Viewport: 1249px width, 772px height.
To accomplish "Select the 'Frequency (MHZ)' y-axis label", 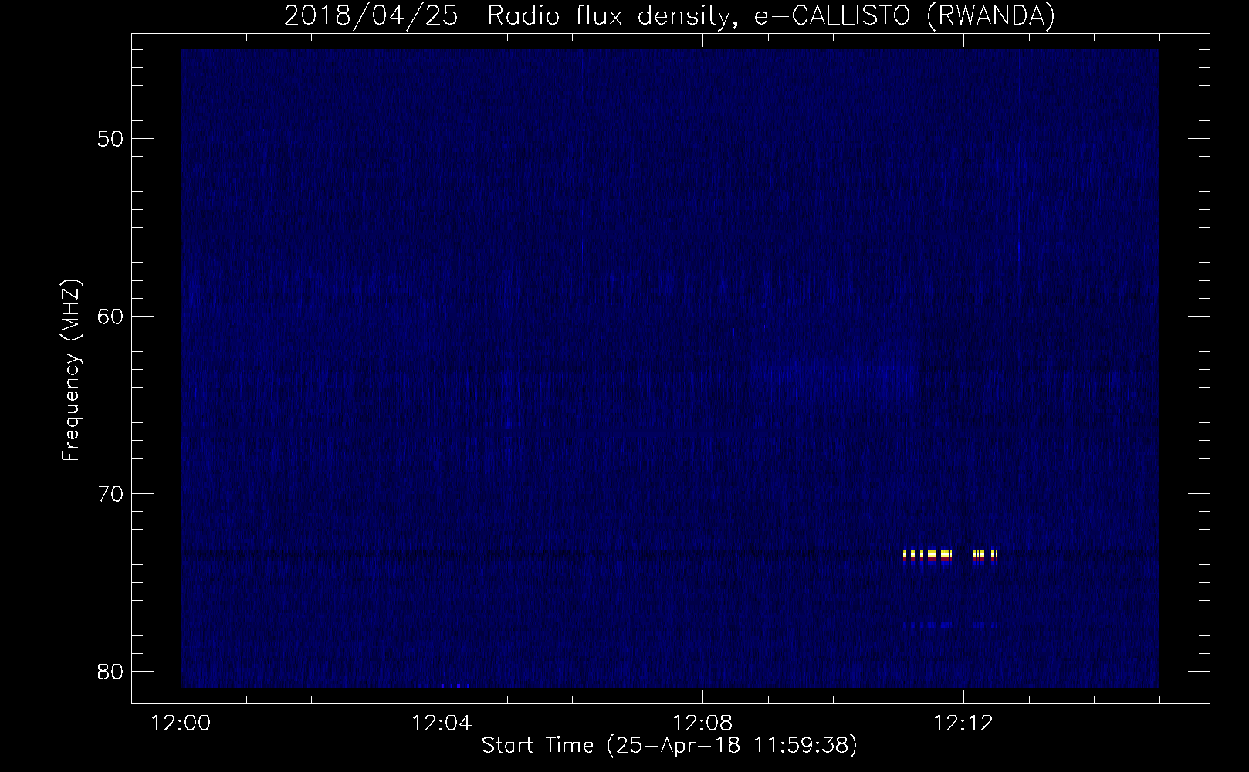I will 71,370.
